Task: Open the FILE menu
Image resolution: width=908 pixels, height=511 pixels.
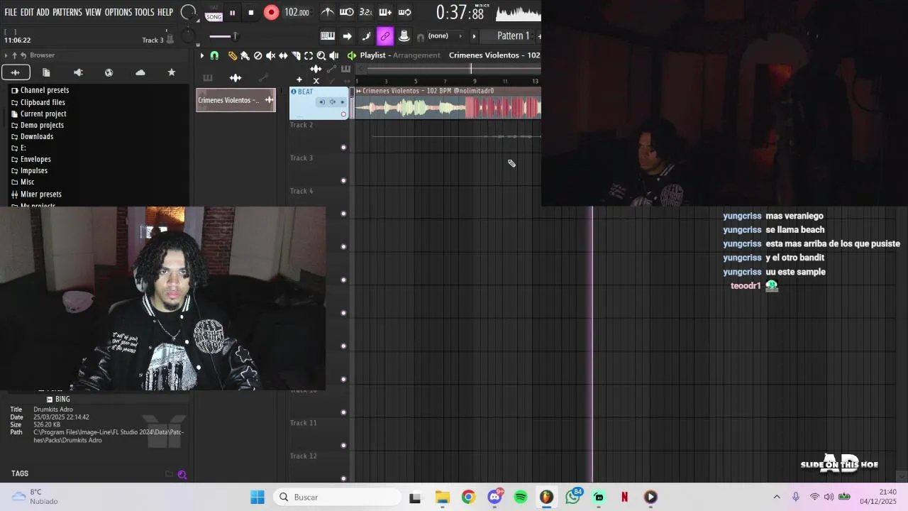Action: (x=11, y=12)
